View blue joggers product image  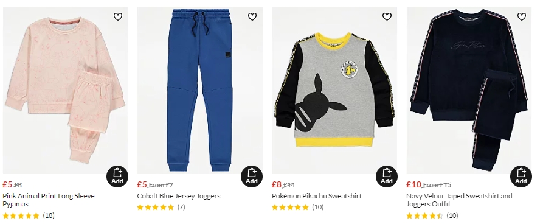pyautogui.click(x=200, y=90)
